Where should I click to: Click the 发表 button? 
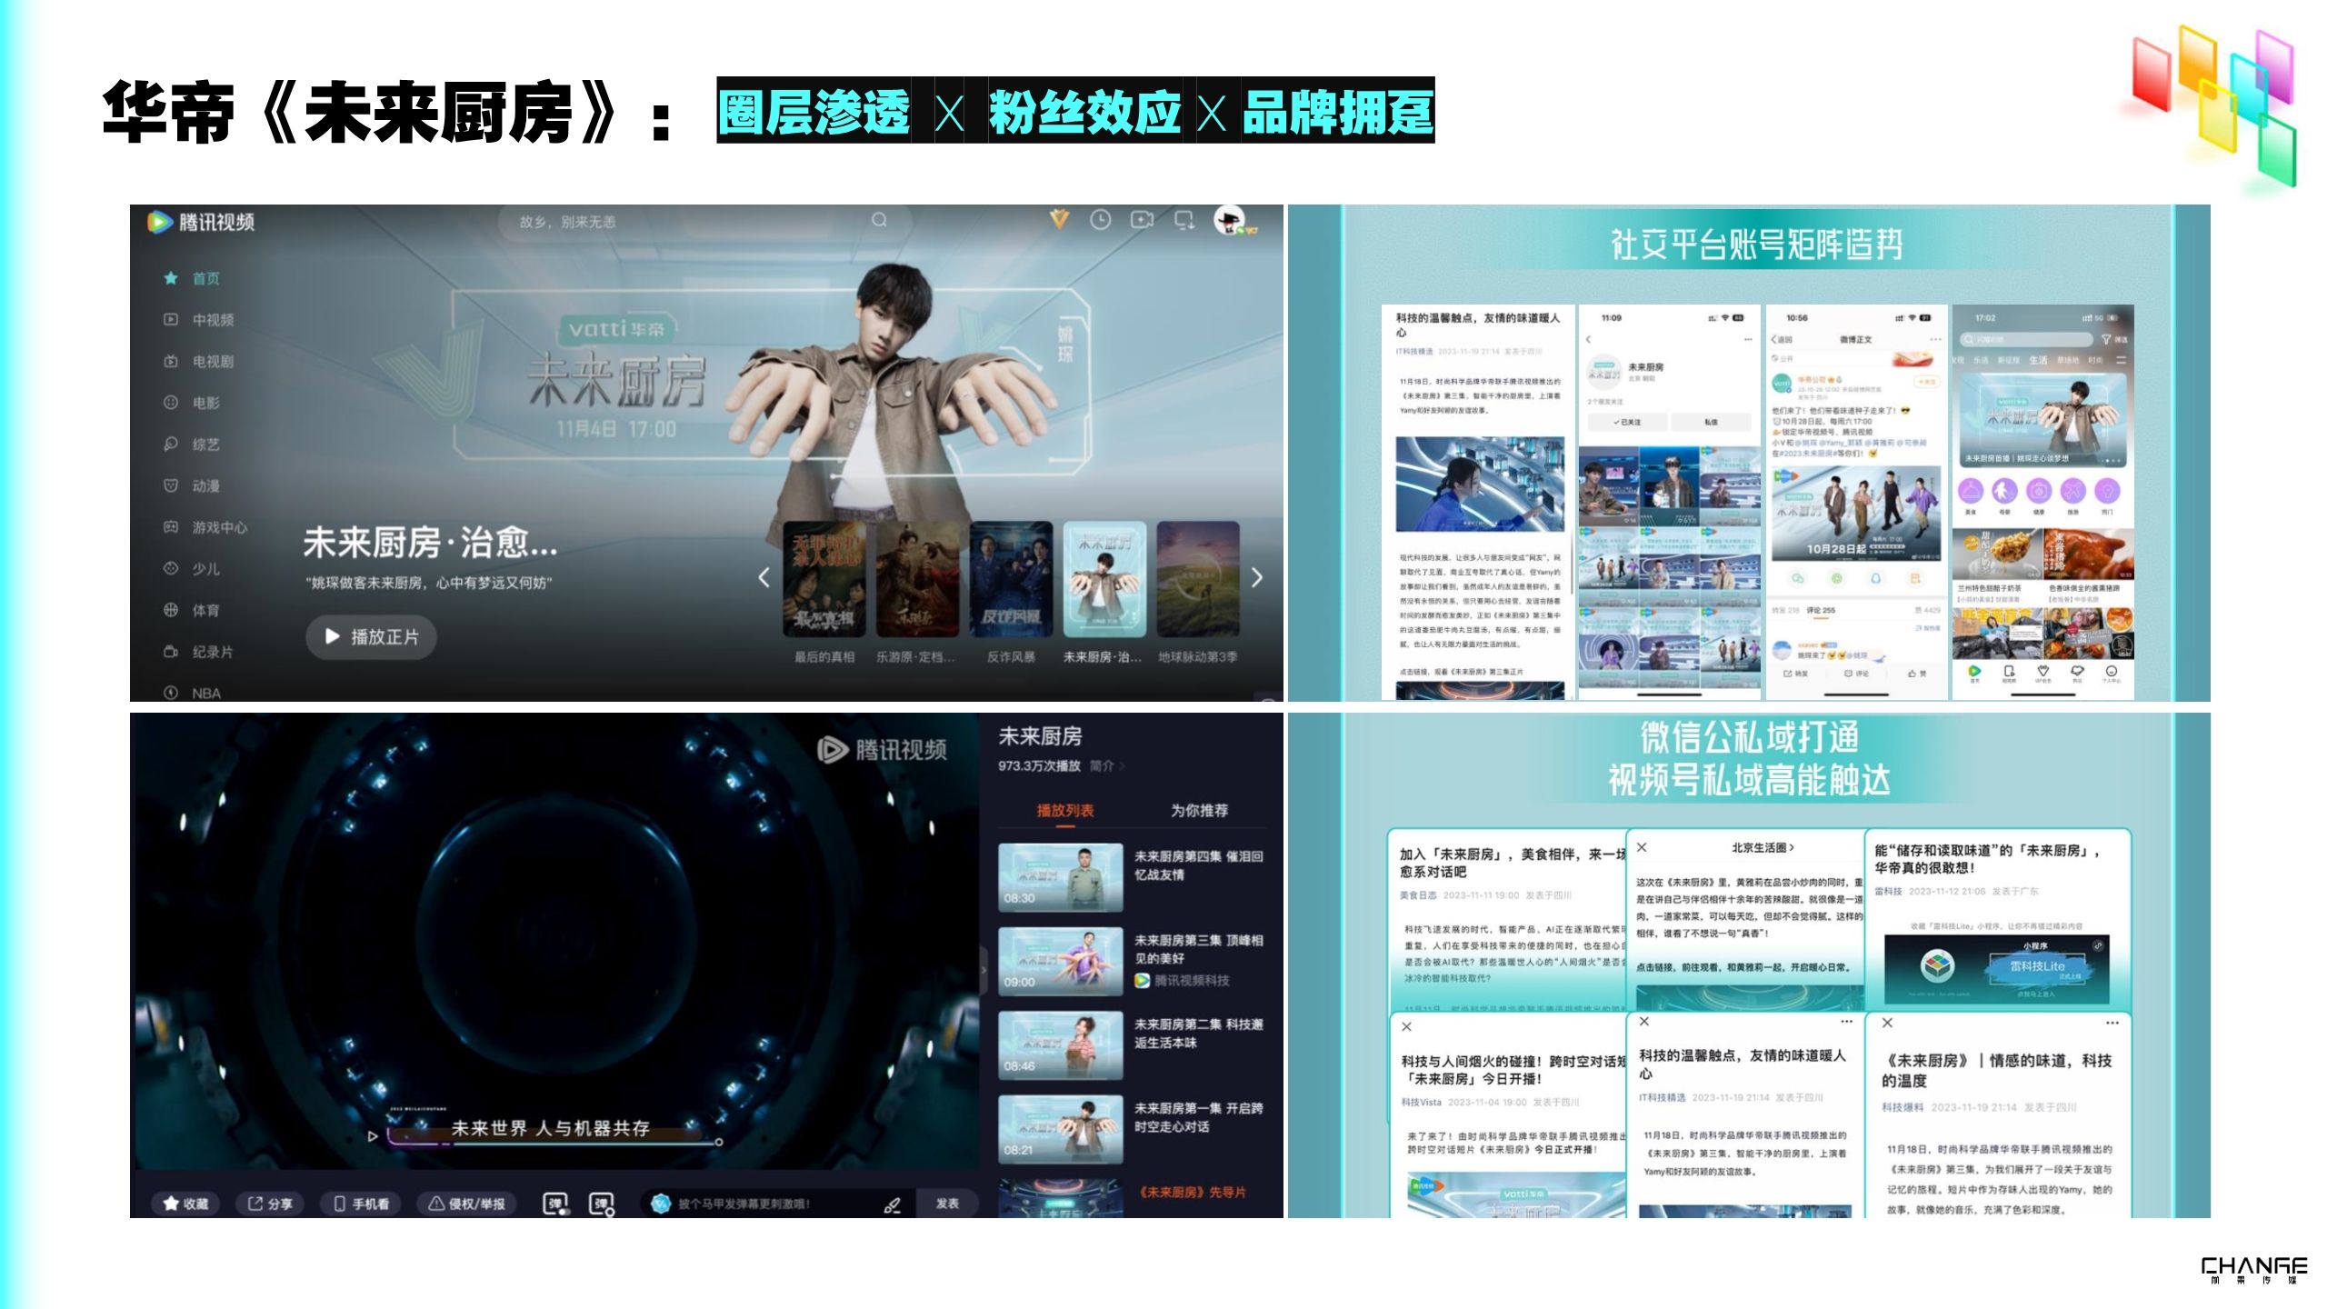[x=947, y=1204]
